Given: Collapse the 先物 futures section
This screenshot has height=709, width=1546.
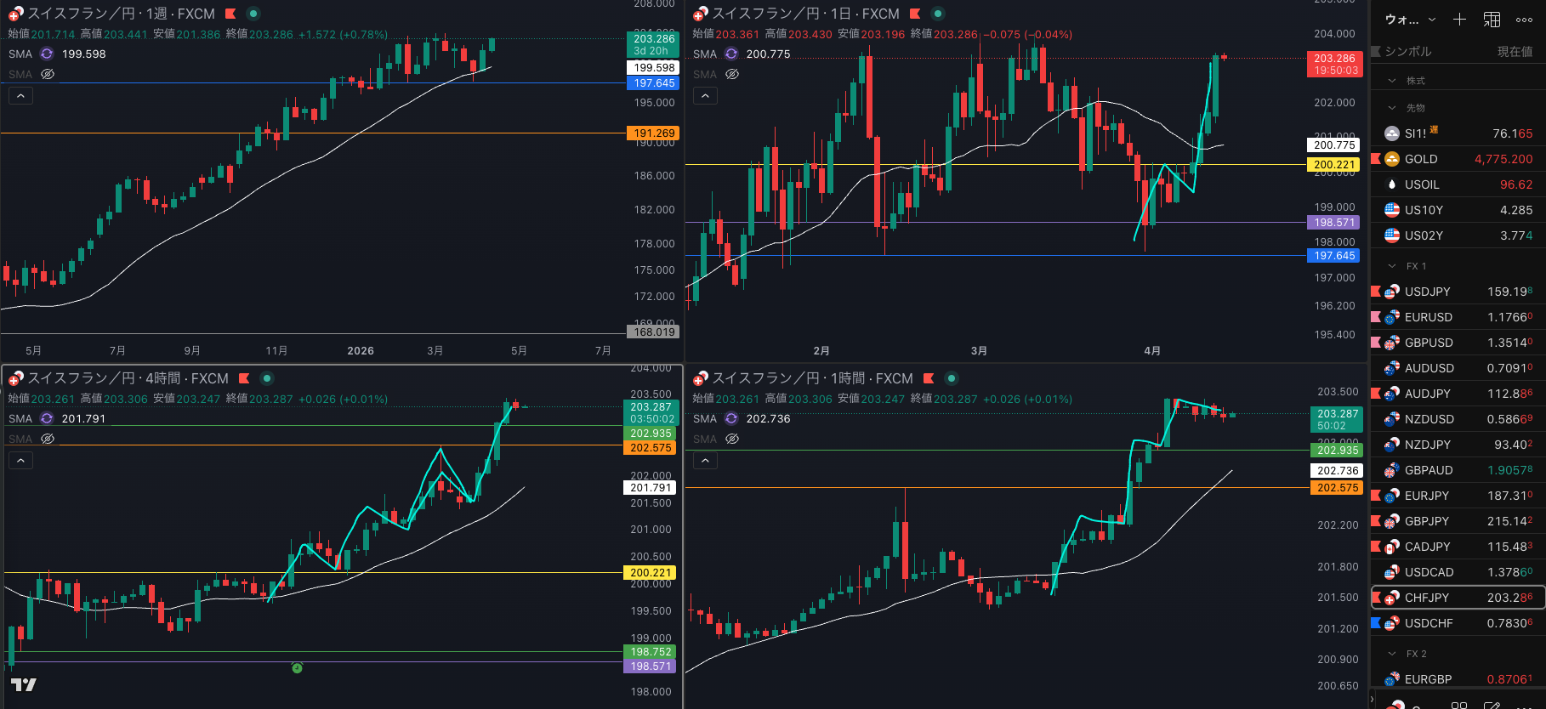Looking at the screenshot, I should click(x=1392, y=108).
